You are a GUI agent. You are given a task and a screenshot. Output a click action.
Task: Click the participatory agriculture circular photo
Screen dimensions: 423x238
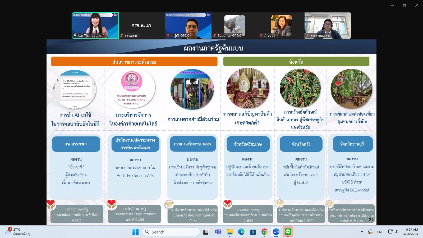pos(192,89)
